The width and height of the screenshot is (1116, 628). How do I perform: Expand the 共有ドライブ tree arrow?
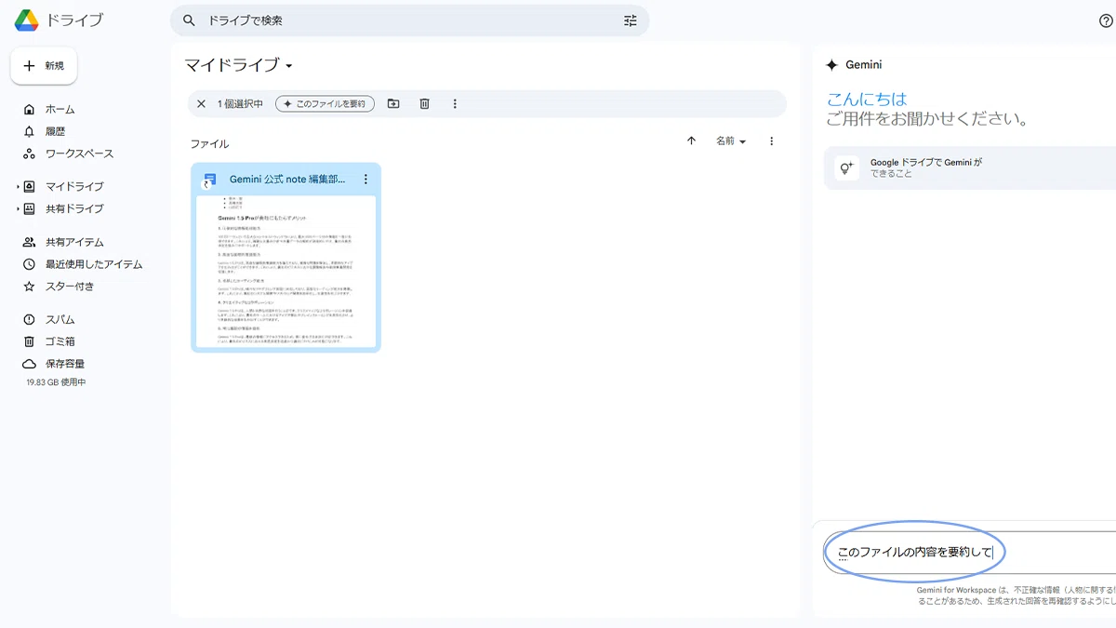point(17,208)
